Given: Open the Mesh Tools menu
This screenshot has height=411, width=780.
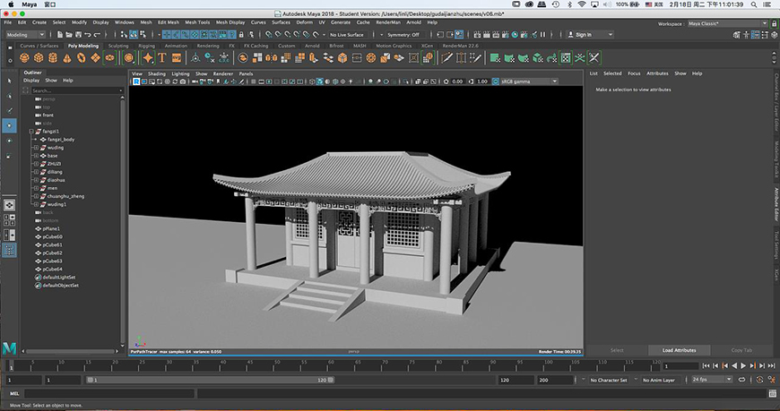Looking at the screenshot, I should click(x=197, y=22).
